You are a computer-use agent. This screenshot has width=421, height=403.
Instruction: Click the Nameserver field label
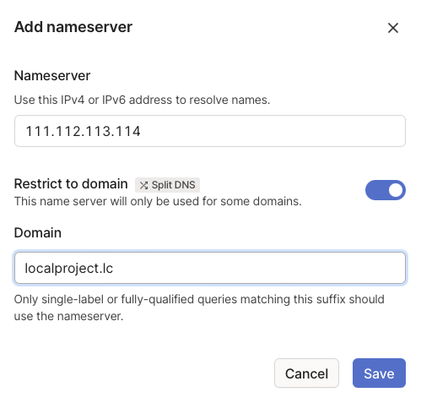pyautogui.click(x=52, y=75)
